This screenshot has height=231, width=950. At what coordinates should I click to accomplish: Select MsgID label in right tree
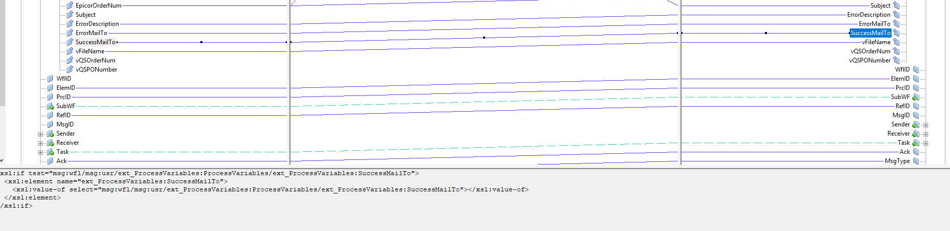[x=901, y=115]
